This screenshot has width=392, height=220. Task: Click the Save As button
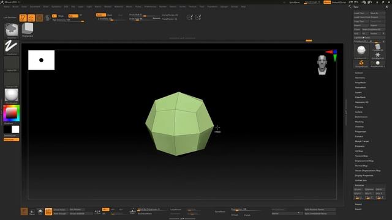tap(377, 13)
